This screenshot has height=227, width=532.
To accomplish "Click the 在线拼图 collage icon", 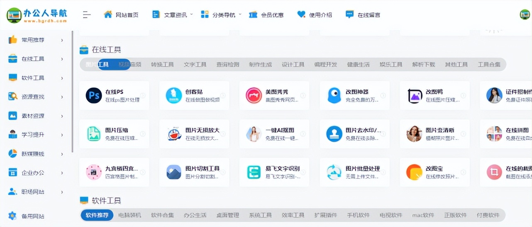I will point(494,134).
